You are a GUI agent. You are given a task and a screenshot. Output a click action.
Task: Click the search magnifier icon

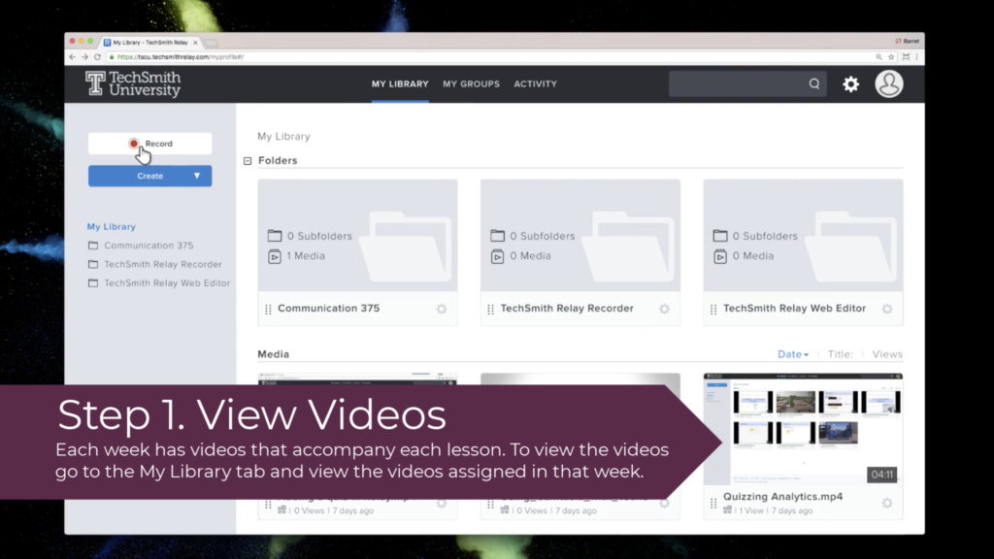click(x=814, y=83)
